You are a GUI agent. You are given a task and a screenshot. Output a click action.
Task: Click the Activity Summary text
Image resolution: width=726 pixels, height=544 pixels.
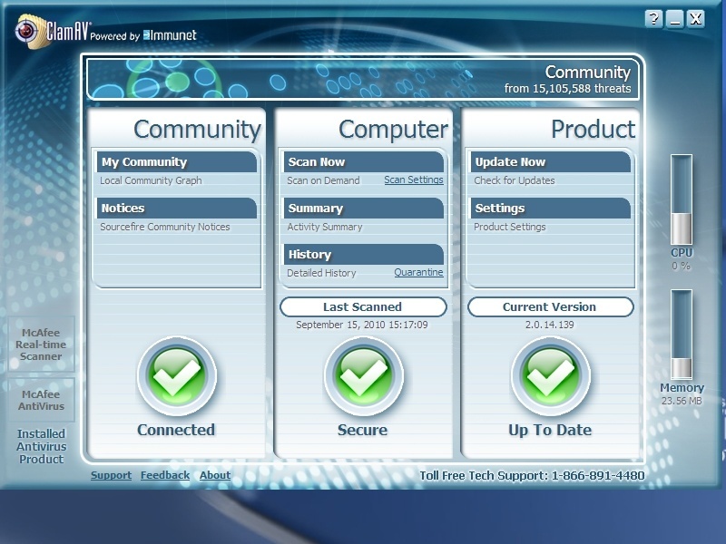click(x=325, y=227)
